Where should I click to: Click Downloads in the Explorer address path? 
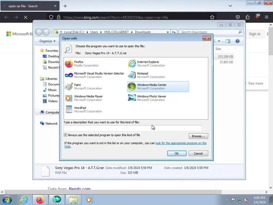point(143,32)
